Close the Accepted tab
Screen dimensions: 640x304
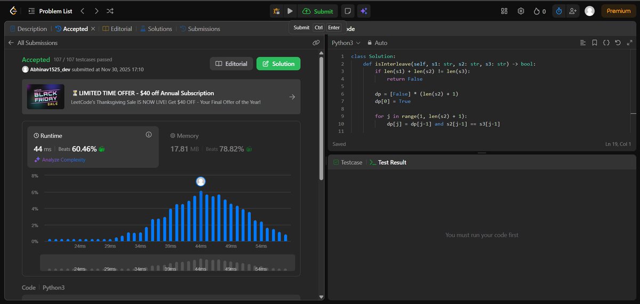[93, 29]
